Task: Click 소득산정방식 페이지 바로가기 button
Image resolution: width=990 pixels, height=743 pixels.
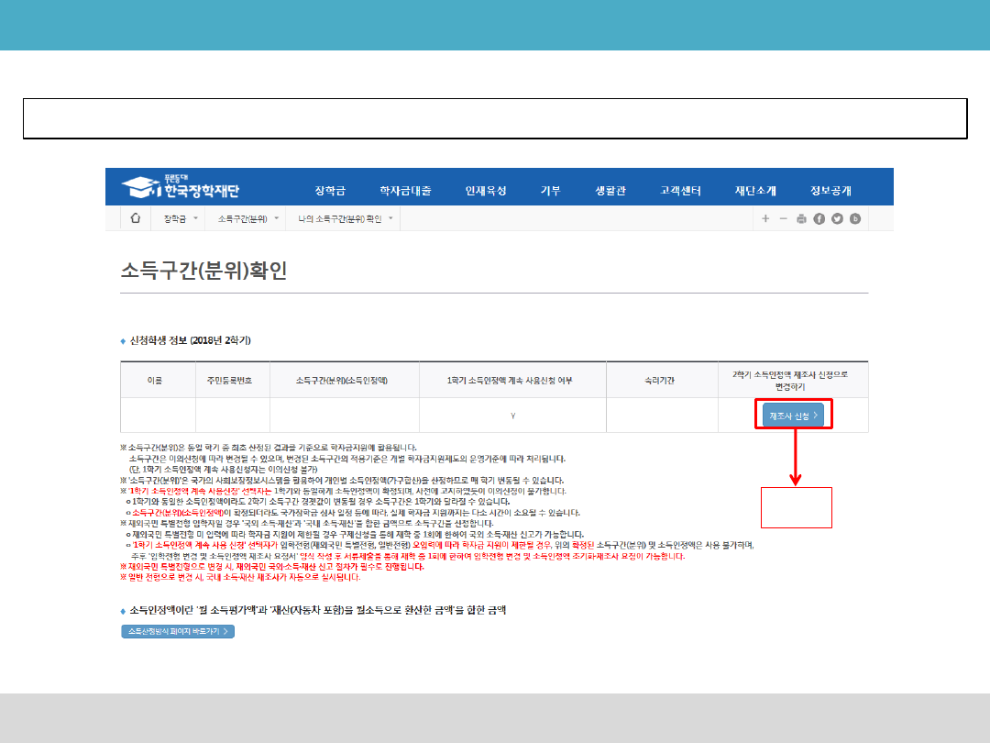Action: (178, 631)
